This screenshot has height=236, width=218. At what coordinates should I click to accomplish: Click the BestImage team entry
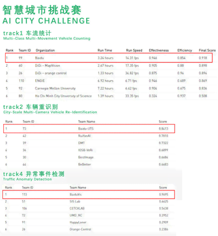(x=86, y=157)
